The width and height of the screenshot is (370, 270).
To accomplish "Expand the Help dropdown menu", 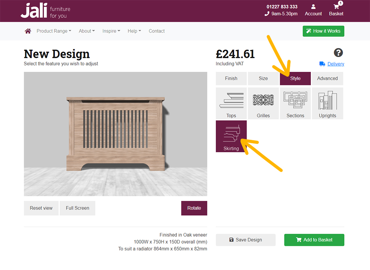I will pyautogui.click(x=134, y=31).
